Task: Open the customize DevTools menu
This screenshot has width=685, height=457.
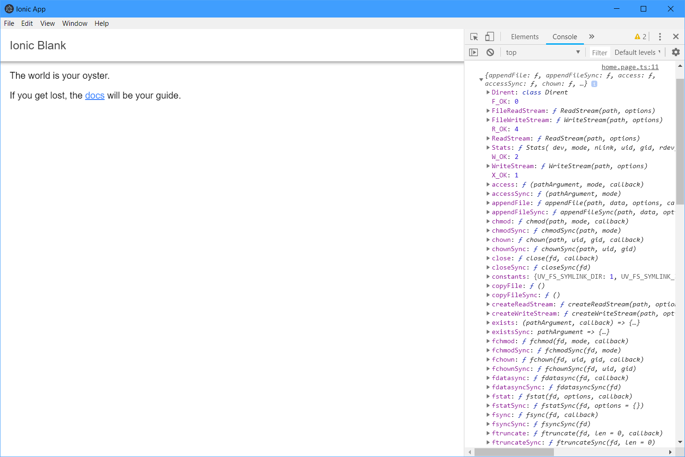Action: (x=660, y=36)
